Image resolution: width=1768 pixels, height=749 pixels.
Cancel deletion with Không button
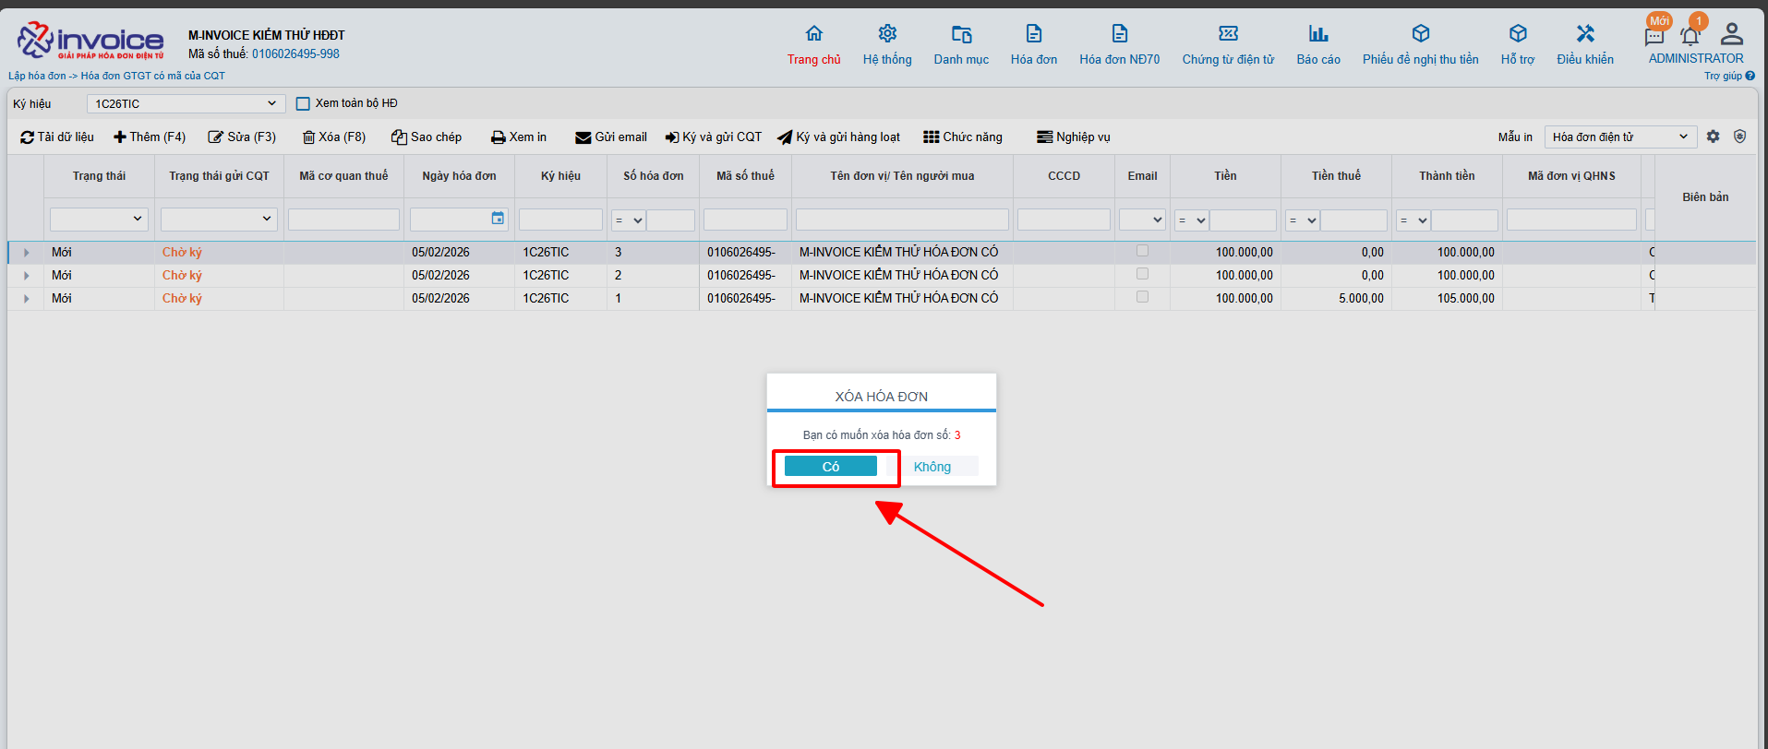tap(932, 467)
